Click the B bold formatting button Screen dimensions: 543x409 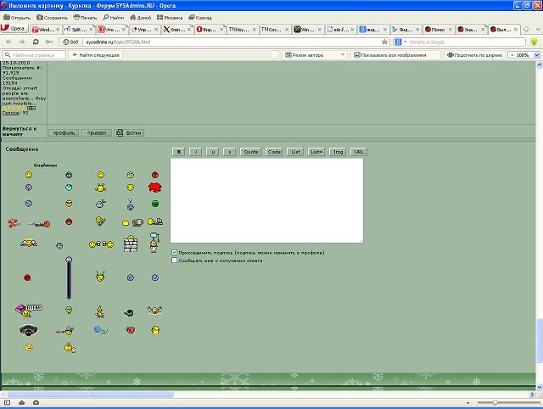tap(179, 152)
